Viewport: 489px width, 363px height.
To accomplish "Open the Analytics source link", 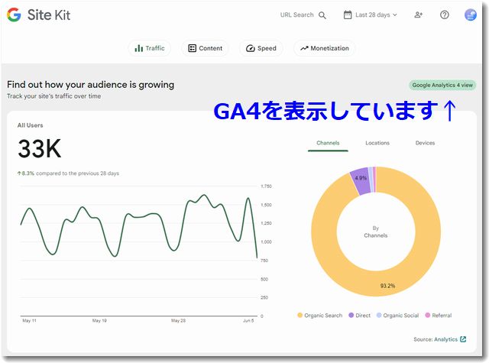I will [445, 339].
